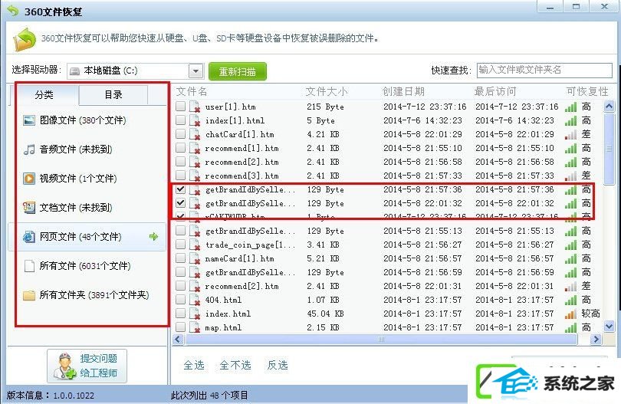This screenshot has width=621, height=404.
Task: Click the vertical scrollbar thumb of file list
Action: click(609, 149)
